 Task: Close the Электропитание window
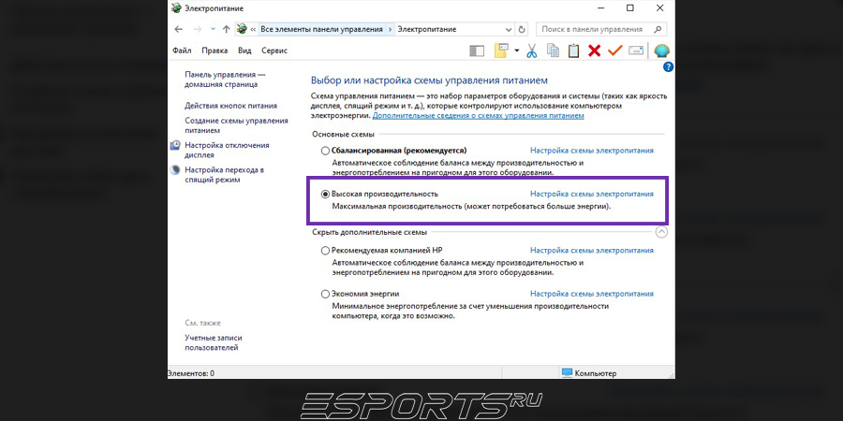pyautogui.click(x=659, y=8)
